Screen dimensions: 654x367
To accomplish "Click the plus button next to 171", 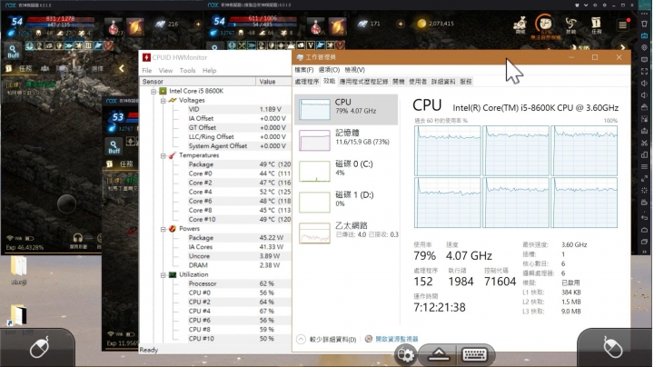I will click(x=401, y=24).
